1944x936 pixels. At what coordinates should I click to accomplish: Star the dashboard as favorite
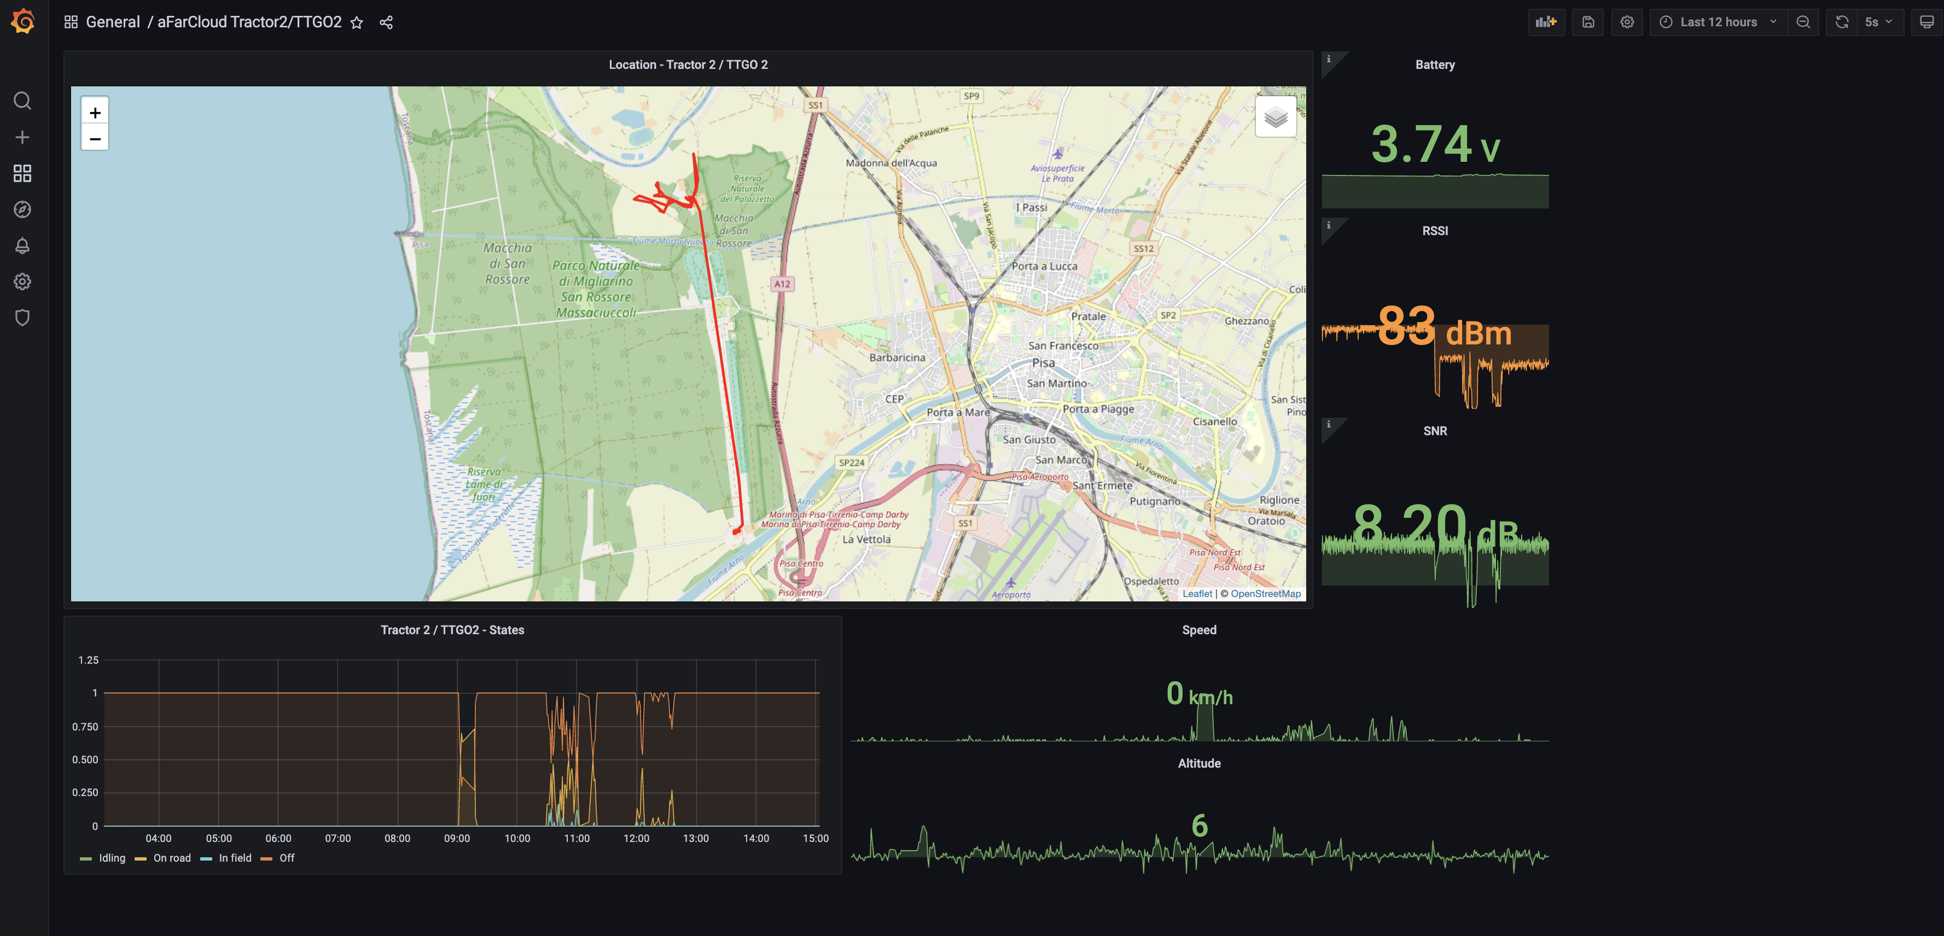point(357,22)
